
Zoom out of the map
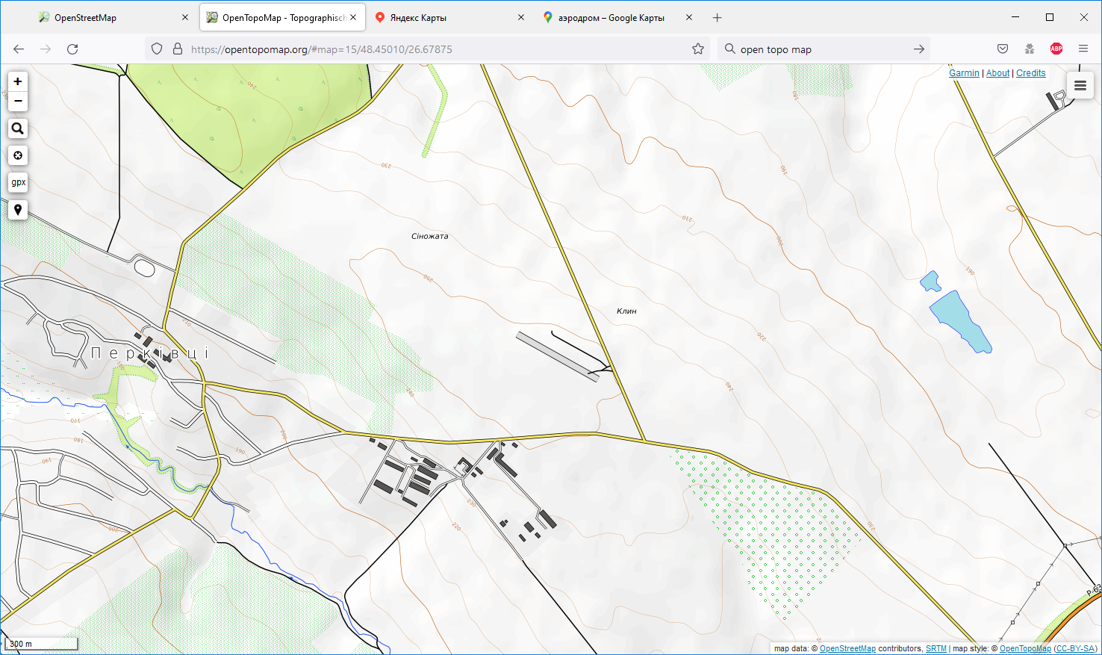click(x=18, y=101)
